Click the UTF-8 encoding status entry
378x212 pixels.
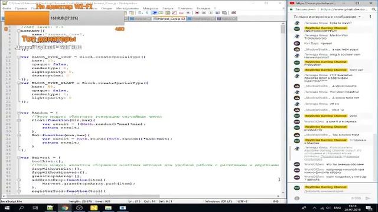pyautogui.click(x=242, y=201)
